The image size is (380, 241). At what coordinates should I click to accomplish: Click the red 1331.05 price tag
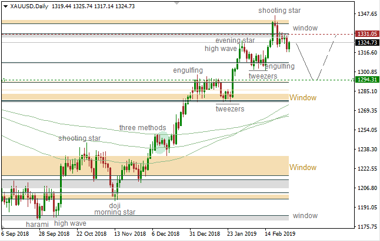pyautogui.click(x=366, y=35)
